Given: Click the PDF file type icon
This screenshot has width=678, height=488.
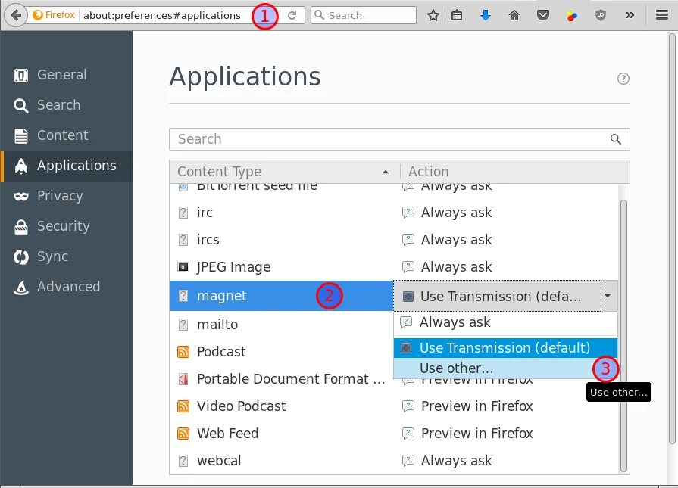Looking at the screenshot, I should tap(183, 379).
